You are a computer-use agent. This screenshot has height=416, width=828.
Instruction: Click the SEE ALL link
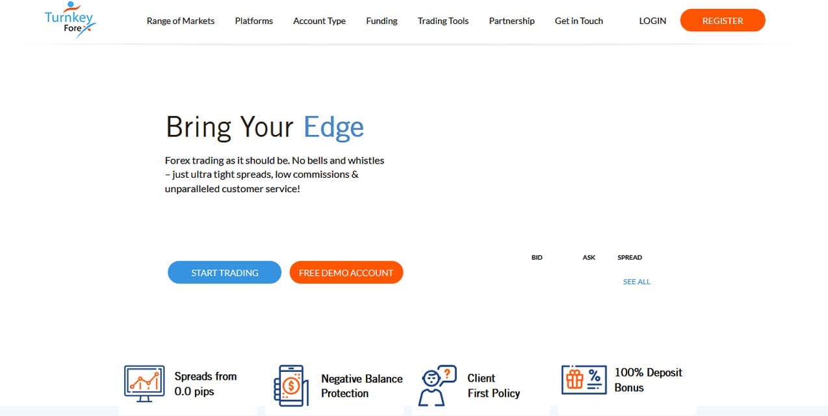pos(636,282)
